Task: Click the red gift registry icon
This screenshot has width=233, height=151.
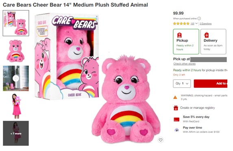Action: pos(176,108)
